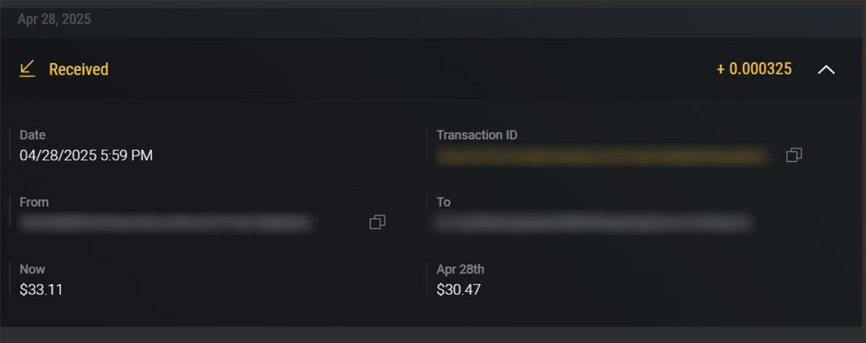Click the Apr 28th price label

[x=460, y=269]
